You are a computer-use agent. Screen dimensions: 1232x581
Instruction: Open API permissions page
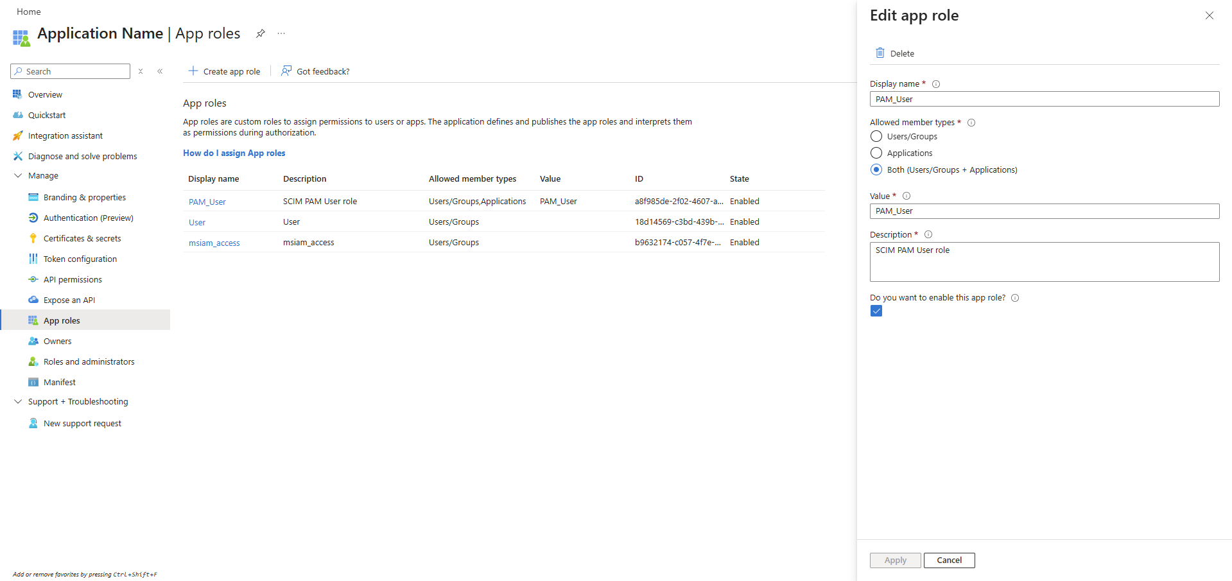click(x=73, y=280)
